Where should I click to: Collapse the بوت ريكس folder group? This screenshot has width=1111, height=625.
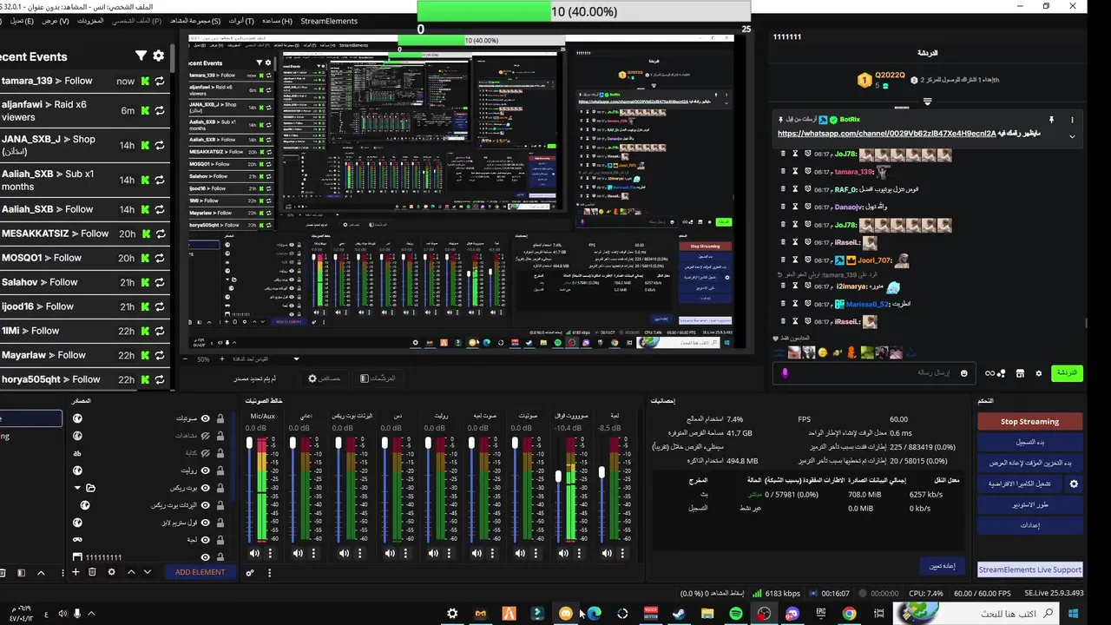[77, 488]
